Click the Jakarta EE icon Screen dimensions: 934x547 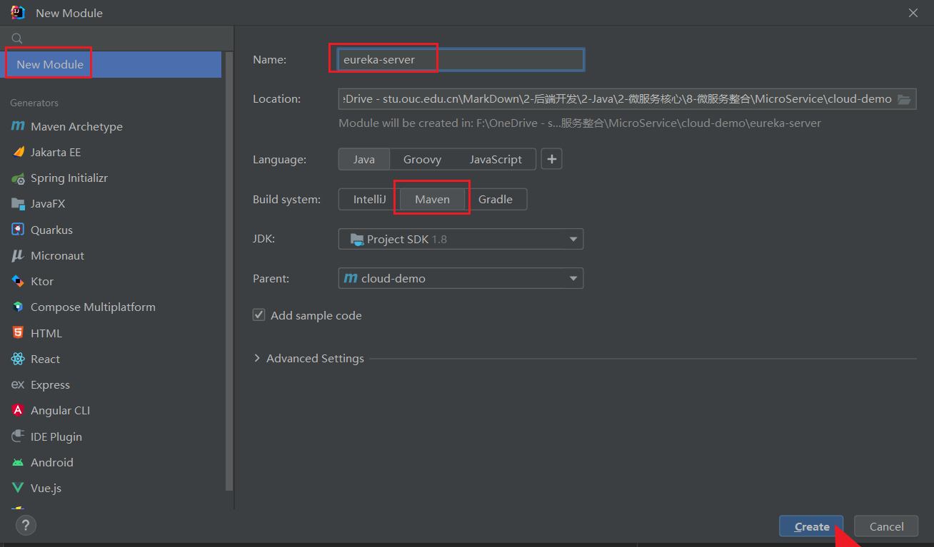[18, 152]
